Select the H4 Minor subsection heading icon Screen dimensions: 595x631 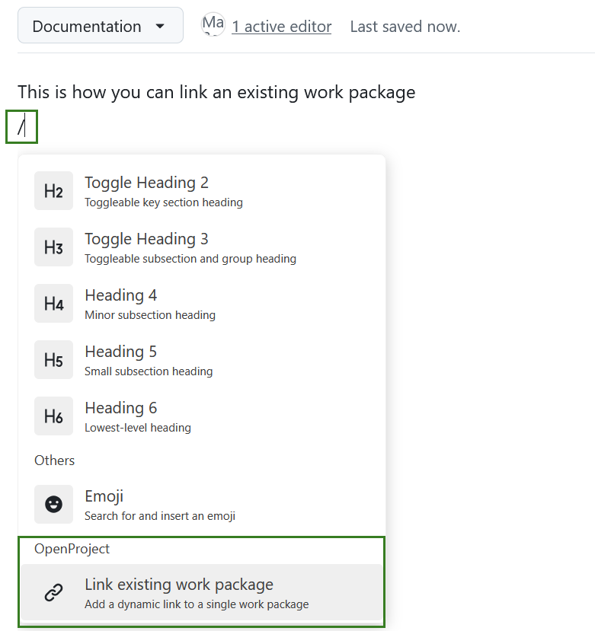[53, 303]
